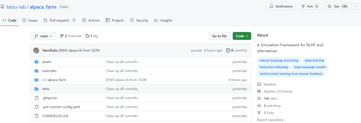Open the tests folder
Image resolution: width=361 pixels, height=123 pixels.
point(46,89)
